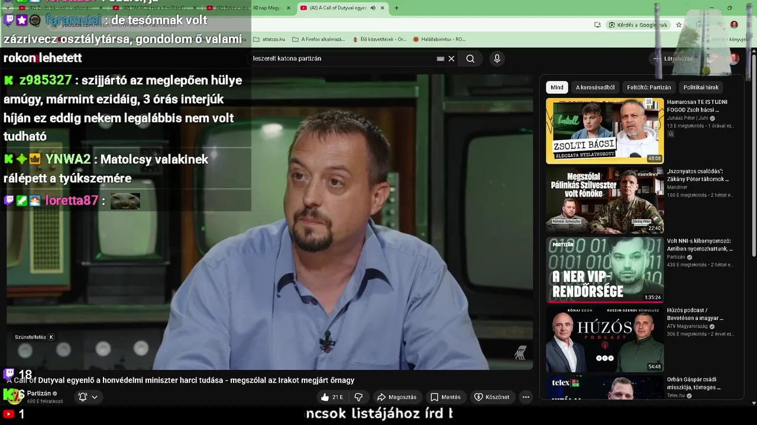Click the 'Telex.hu' channel name
The height and width of the screenshot is (425, 757).
click(x=676, y=395)
